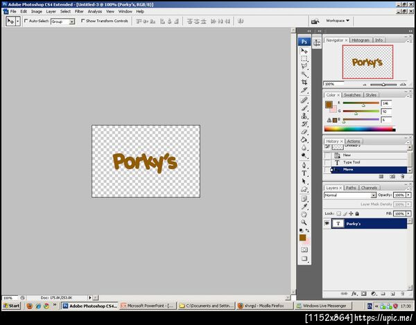The image size is (416, 325).
Task: Open the File menu
Action: (13, 11)
